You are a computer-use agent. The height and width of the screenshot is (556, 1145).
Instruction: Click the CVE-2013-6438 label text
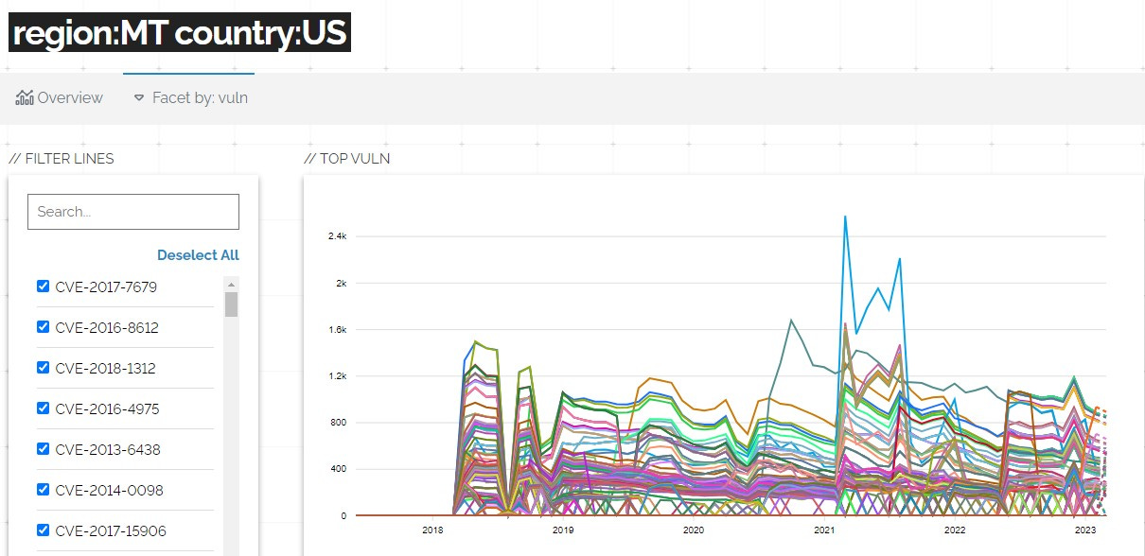click(x=108, y=449)
